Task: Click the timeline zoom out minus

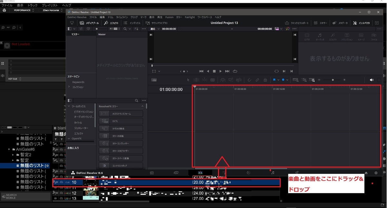Action: tap(319, 80)
